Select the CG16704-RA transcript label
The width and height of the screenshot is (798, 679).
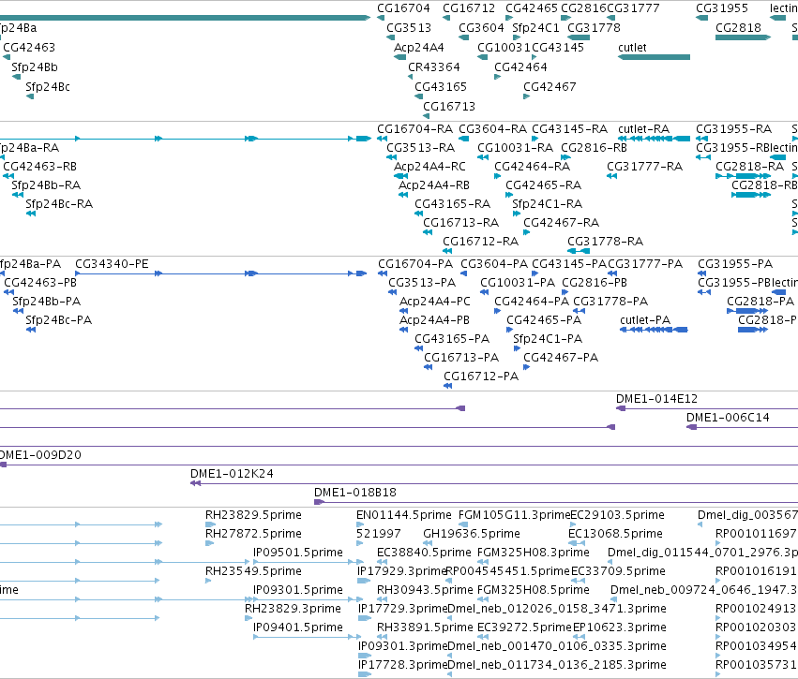coord(414,129)
